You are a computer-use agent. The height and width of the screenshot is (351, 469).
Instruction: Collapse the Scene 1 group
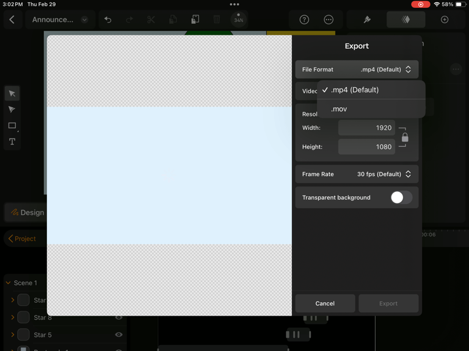coord(9,283)
